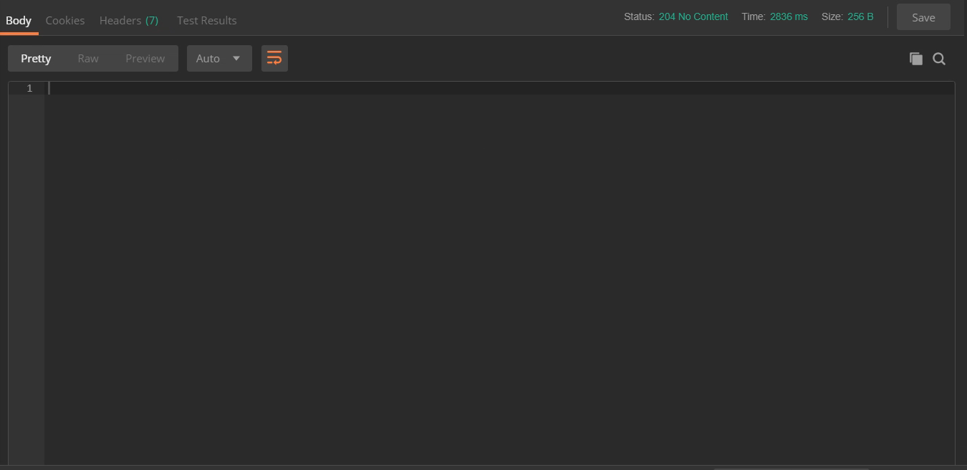The image size is (967, 470).
Task: Click the Size: label text
Action: coord(832,16)
